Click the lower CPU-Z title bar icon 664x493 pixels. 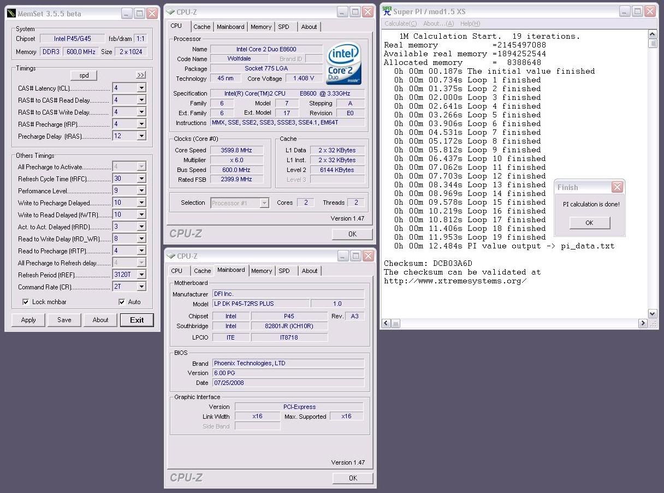[170, 256]
